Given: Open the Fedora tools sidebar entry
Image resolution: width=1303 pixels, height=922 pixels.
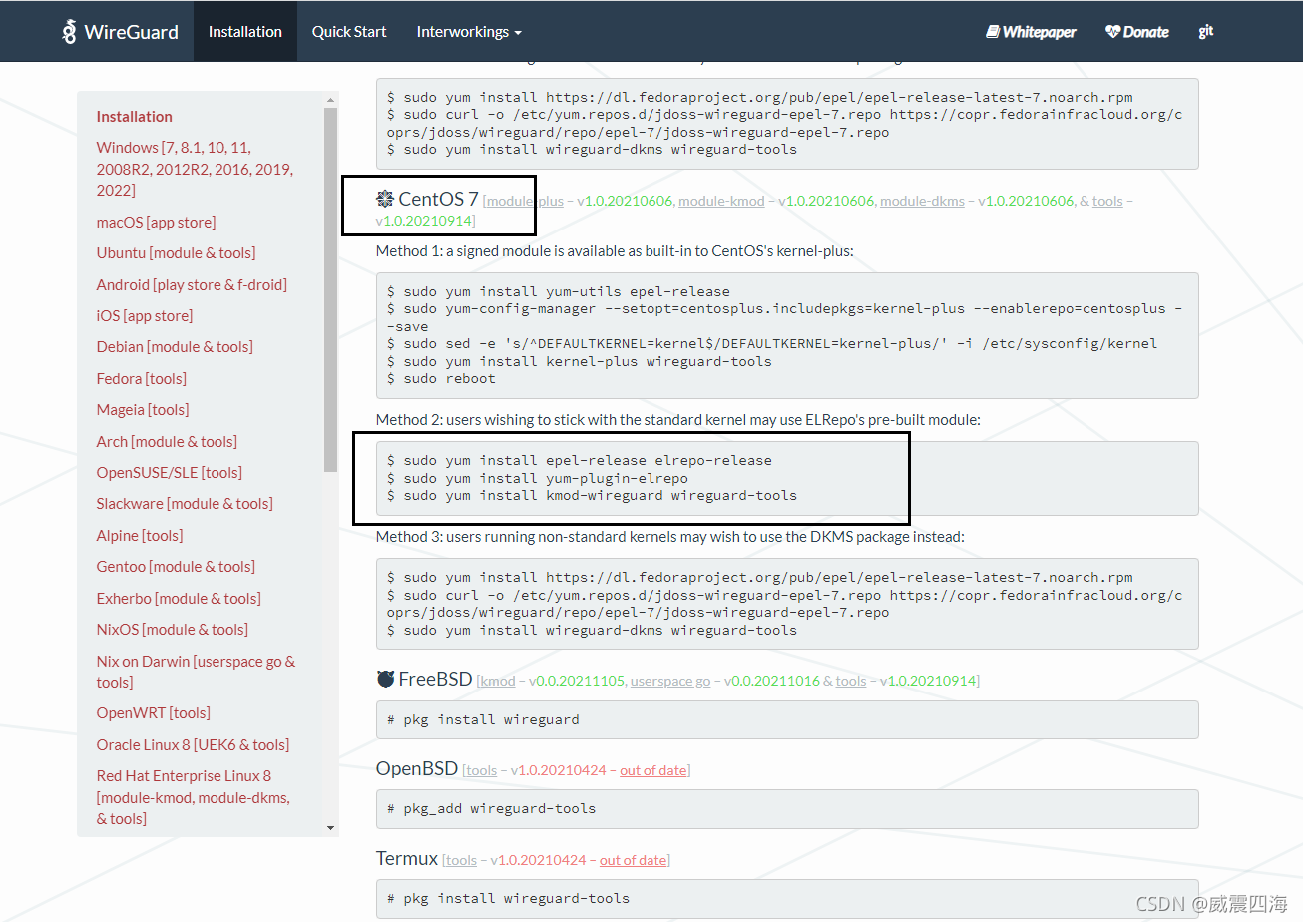Looking at the screenshot, I should (141, 378).
